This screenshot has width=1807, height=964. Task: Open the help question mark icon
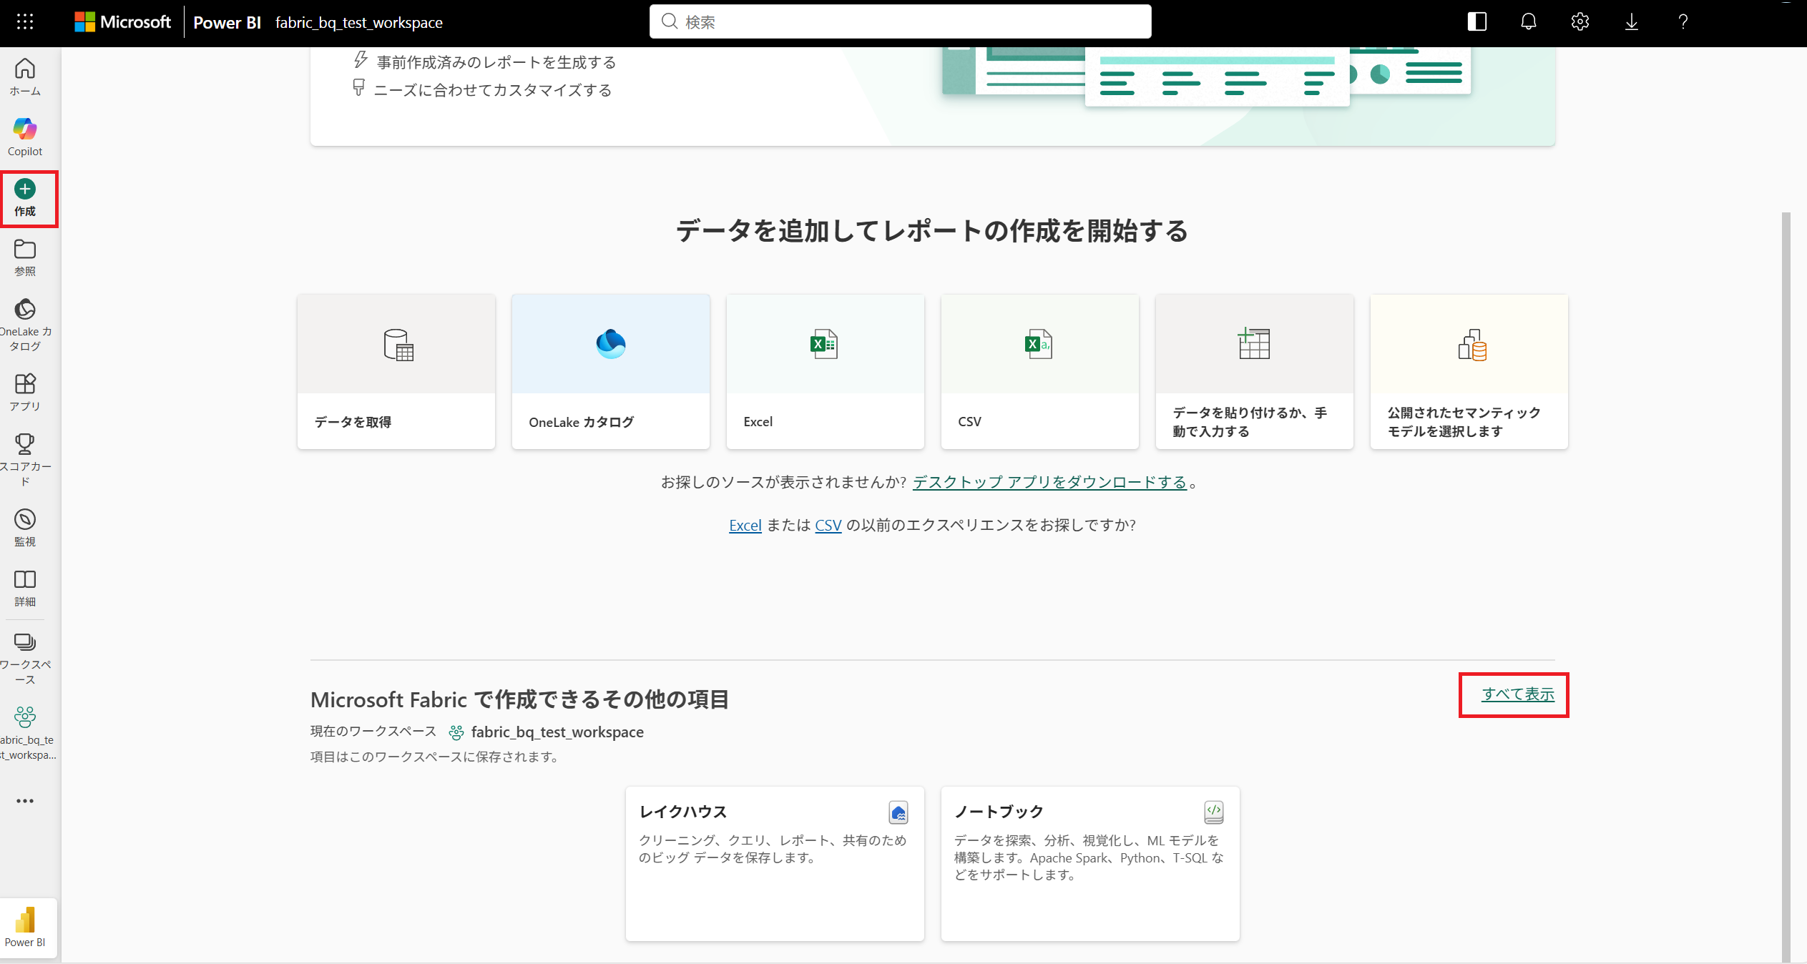tap(1683, 21)
